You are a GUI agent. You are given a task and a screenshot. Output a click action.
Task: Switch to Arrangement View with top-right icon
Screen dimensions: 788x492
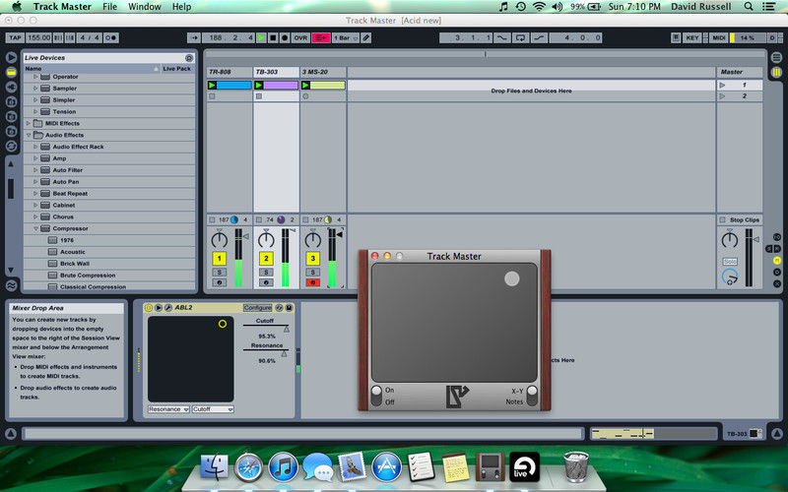777,57
